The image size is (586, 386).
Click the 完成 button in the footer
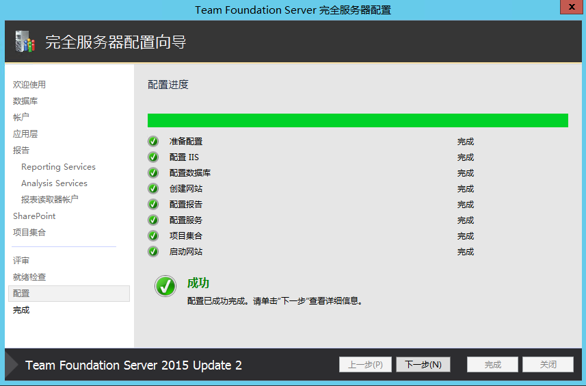(x=492, y=364)
